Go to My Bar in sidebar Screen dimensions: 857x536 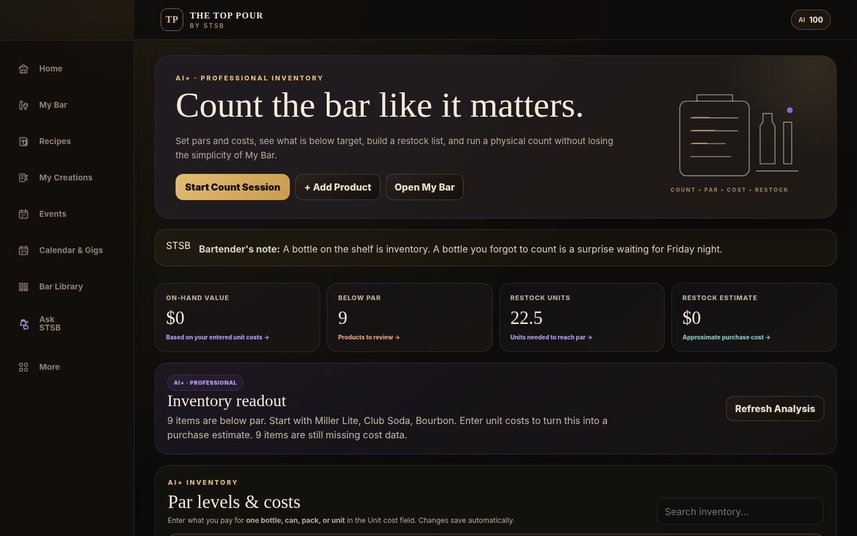(53, 105)
